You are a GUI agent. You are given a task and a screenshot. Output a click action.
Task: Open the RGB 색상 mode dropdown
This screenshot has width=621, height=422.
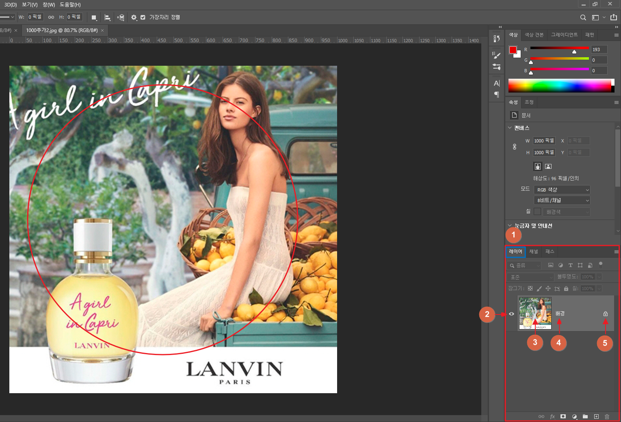(562, 190)
